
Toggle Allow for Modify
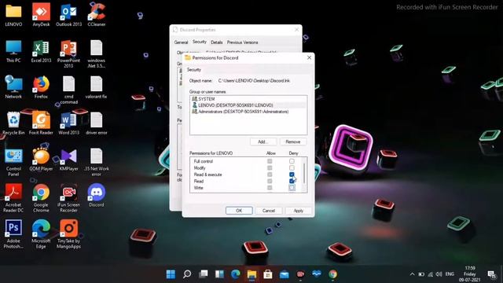tap(270, 167)
